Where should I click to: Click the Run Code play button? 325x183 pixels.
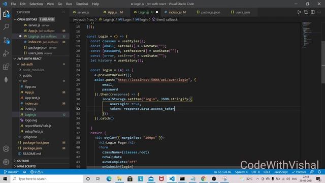pyautogui.click(x=299, y=12)
